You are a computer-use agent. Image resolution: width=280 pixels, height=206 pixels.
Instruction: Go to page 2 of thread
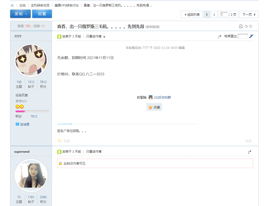(x=214, y=14)
